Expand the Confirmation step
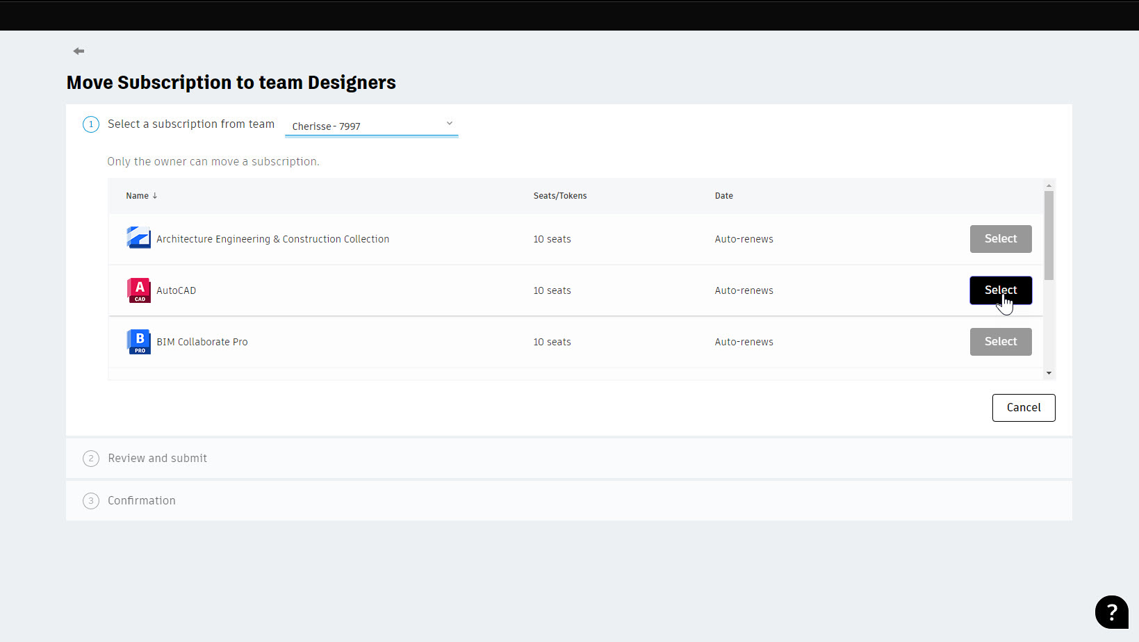 [x=569, y=501]
